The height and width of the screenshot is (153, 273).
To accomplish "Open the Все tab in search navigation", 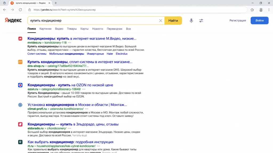I will (x=128, y=29).
